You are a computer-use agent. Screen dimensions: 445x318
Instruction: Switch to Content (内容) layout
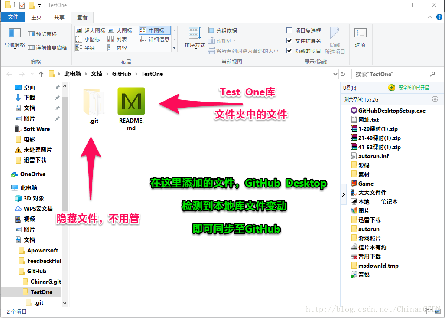[x=117, y=48]
